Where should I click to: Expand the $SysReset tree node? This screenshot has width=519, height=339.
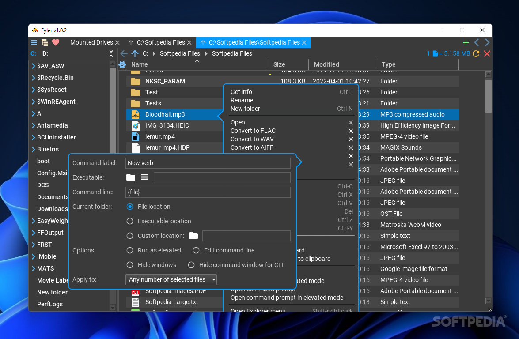[34, 90]
